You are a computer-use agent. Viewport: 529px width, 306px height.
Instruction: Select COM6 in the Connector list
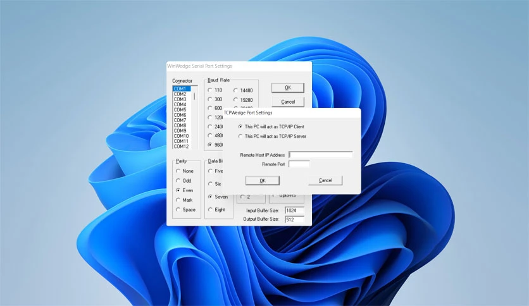point(182,115)
